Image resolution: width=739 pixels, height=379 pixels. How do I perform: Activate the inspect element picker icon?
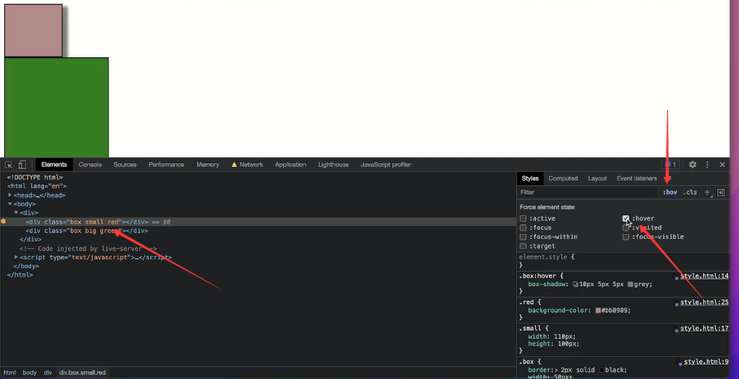pyautogui.click(x=8, y=165)
